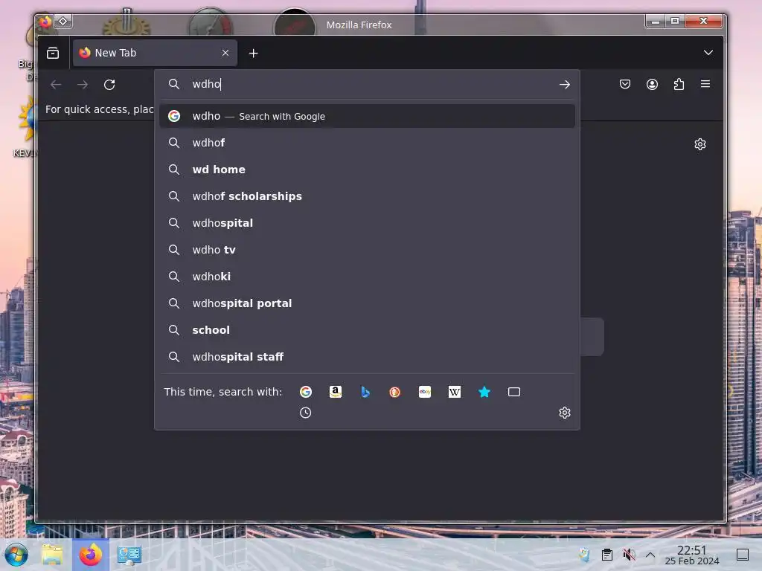The width and height of the screenshot is (762, 571).
Task: Save to Pocket icon
Action: [625, 84]
